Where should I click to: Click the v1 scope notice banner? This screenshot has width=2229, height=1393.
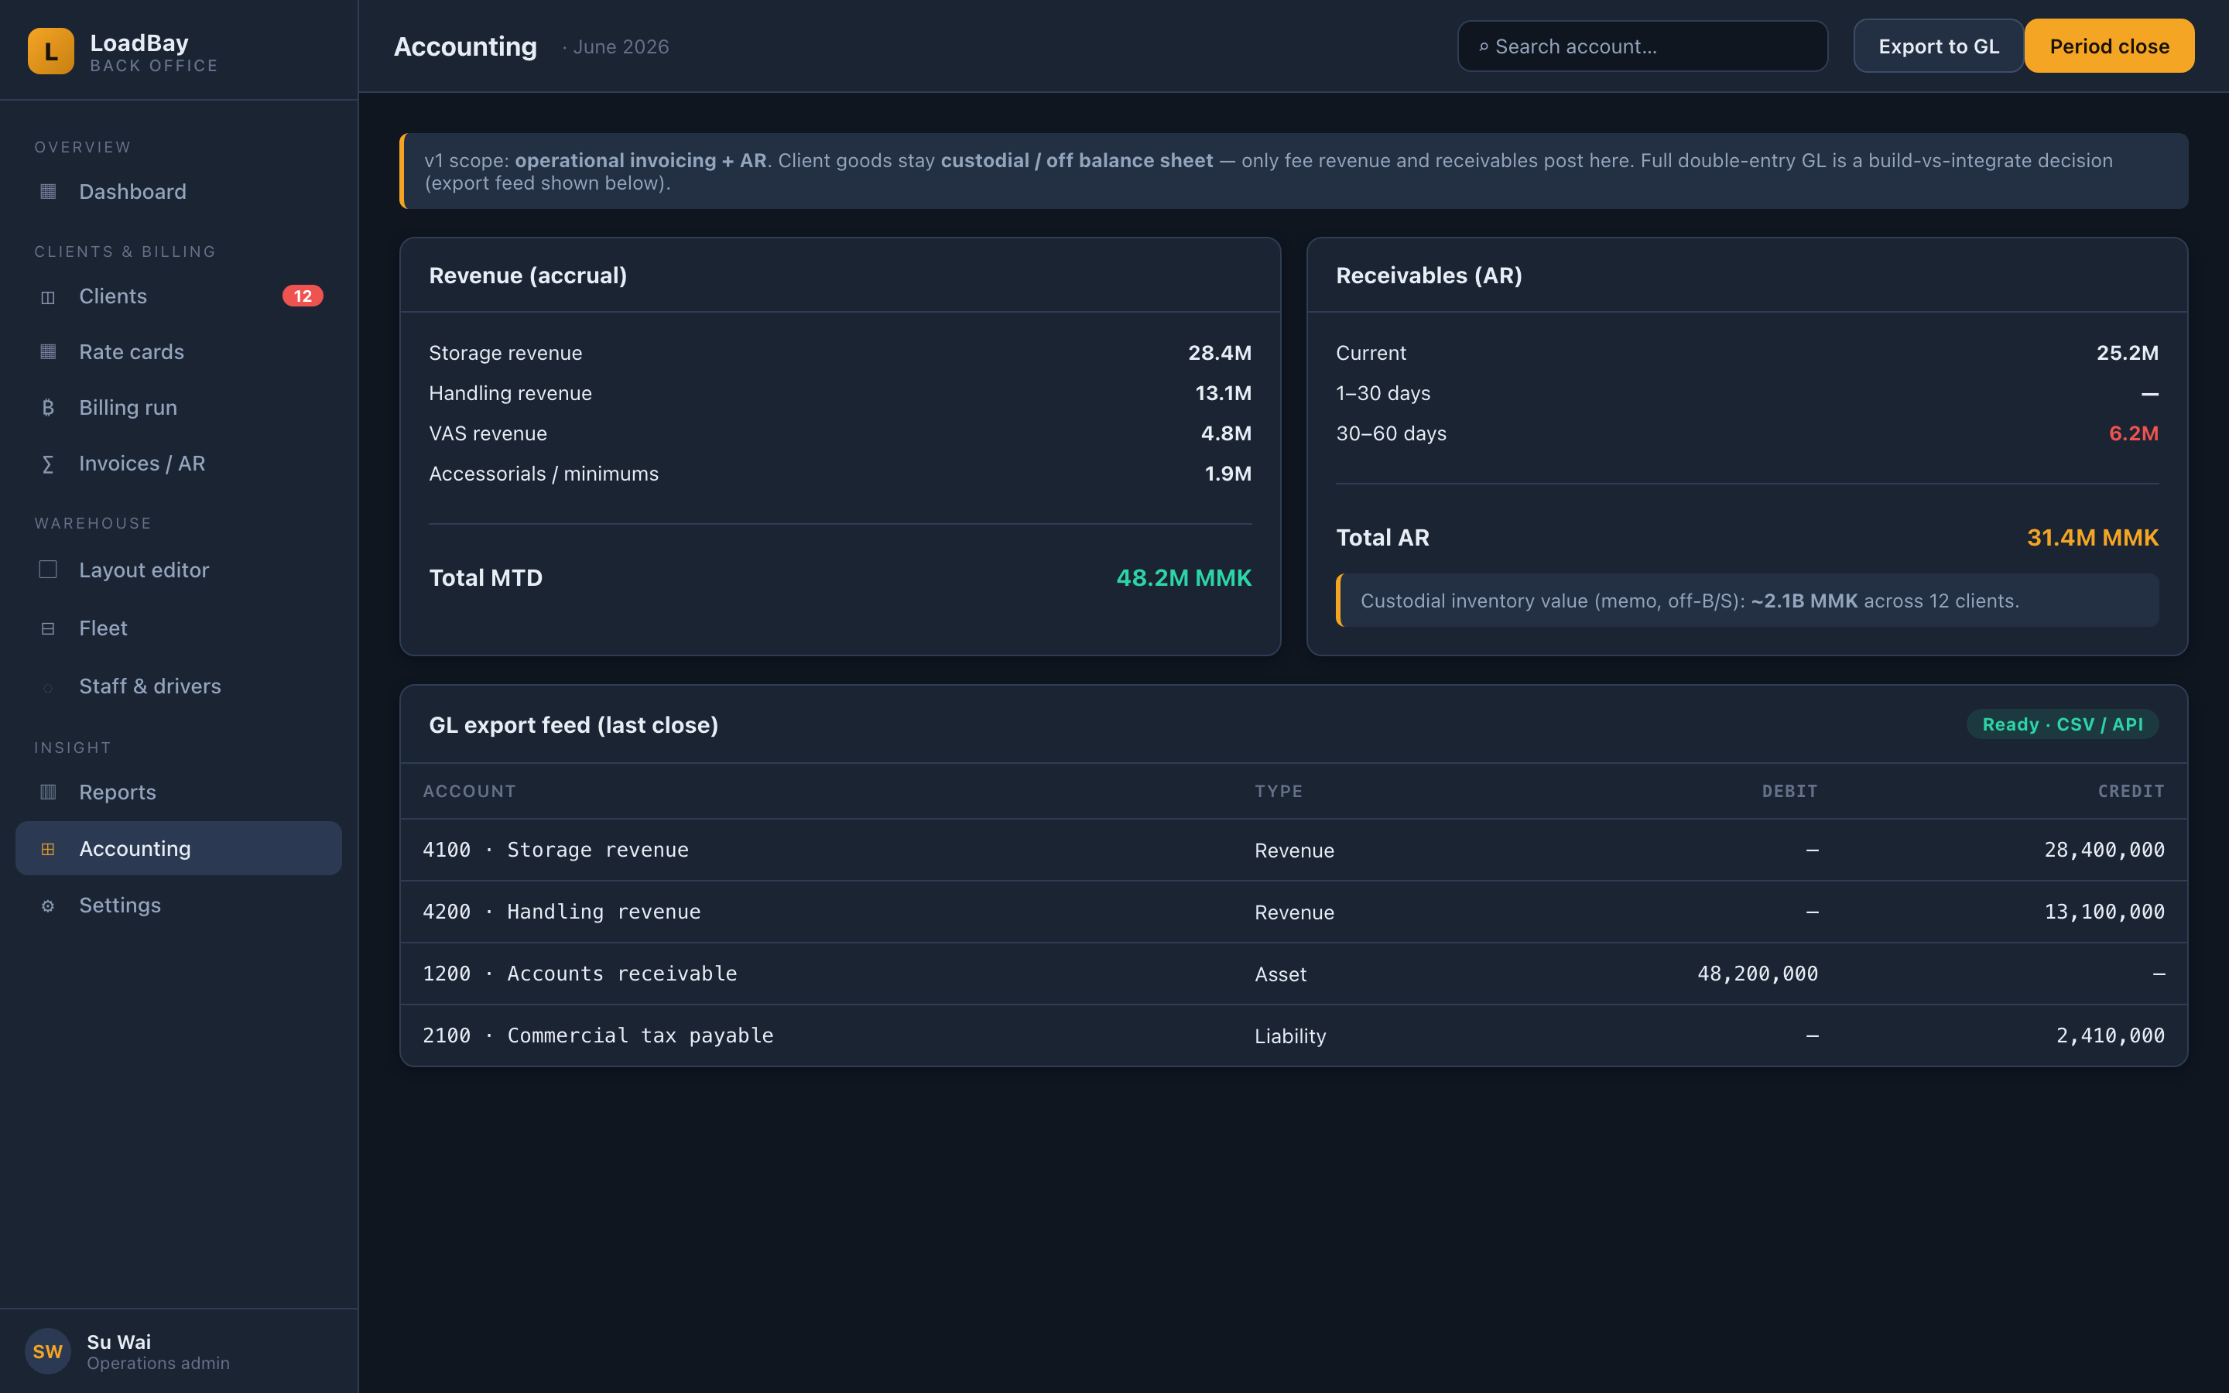1293,171
